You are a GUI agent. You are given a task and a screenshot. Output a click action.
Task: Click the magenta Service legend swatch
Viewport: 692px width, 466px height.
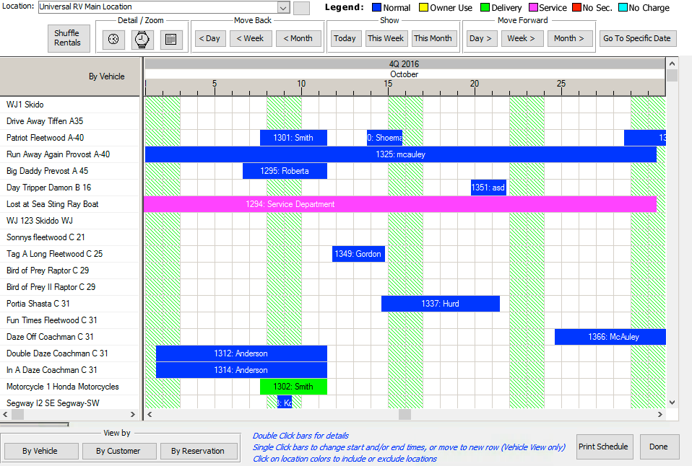(533, 8)
